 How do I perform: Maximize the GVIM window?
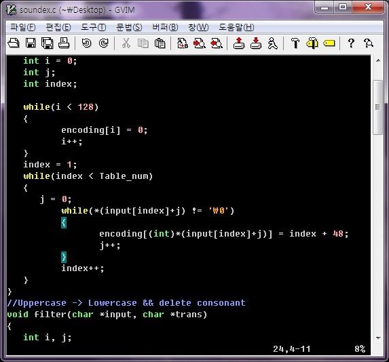click(343, 7)
